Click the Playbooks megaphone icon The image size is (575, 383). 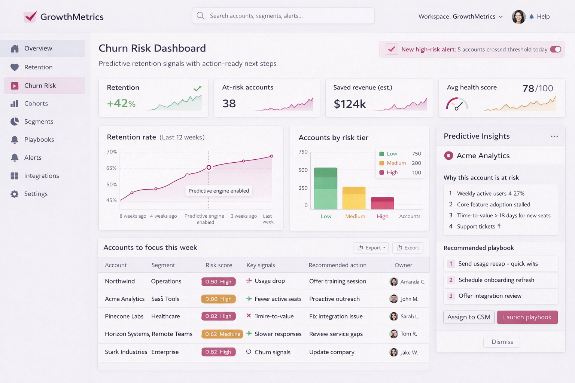pyautogui.click(x=14, y=139)
